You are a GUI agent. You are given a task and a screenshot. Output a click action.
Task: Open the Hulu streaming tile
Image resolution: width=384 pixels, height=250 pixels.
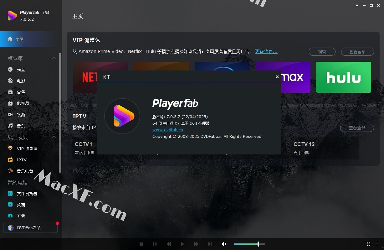[x=344, y=77]
